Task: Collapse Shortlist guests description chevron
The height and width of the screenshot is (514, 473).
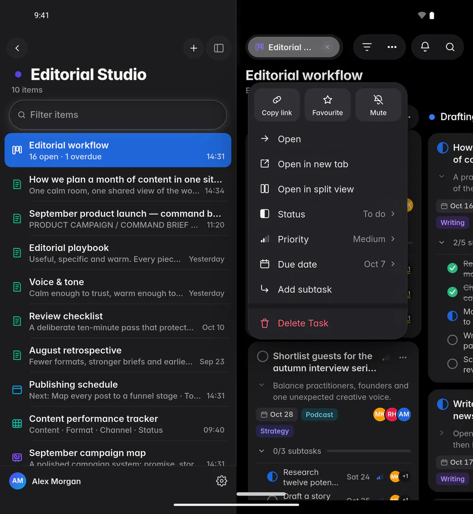Action: (262, 385)
